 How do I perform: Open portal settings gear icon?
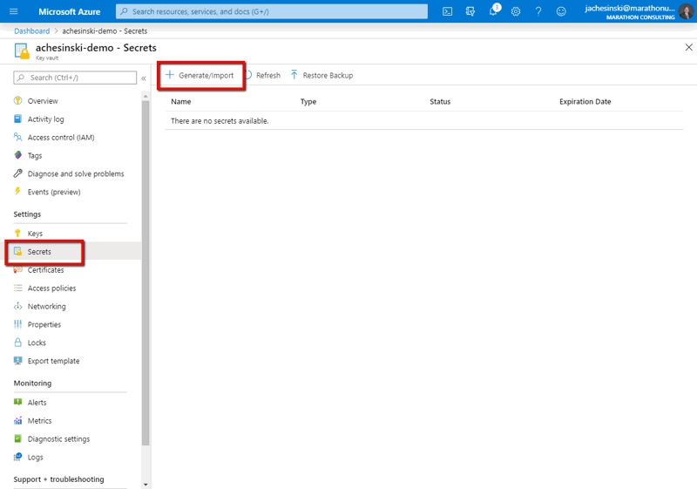pos(516,11)
